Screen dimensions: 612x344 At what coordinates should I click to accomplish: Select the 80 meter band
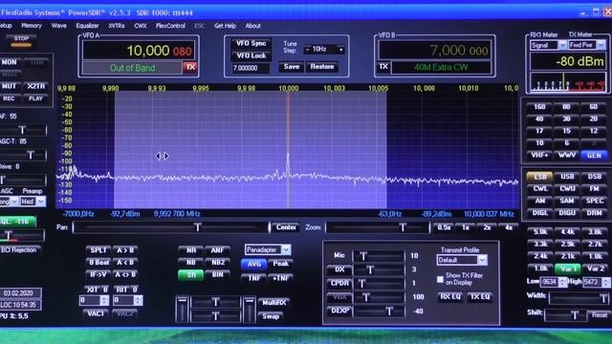pyautogui.click(x=566, y=107)
